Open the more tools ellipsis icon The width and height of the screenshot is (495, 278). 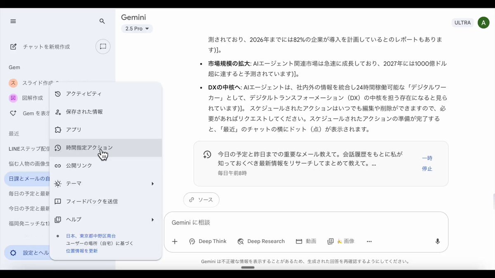pyautogui.click(x=369, y=241)
